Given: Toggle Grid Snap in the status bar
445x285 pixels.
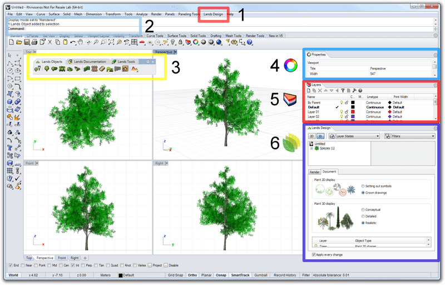Looking at the screenshot, I should (175, 275).
